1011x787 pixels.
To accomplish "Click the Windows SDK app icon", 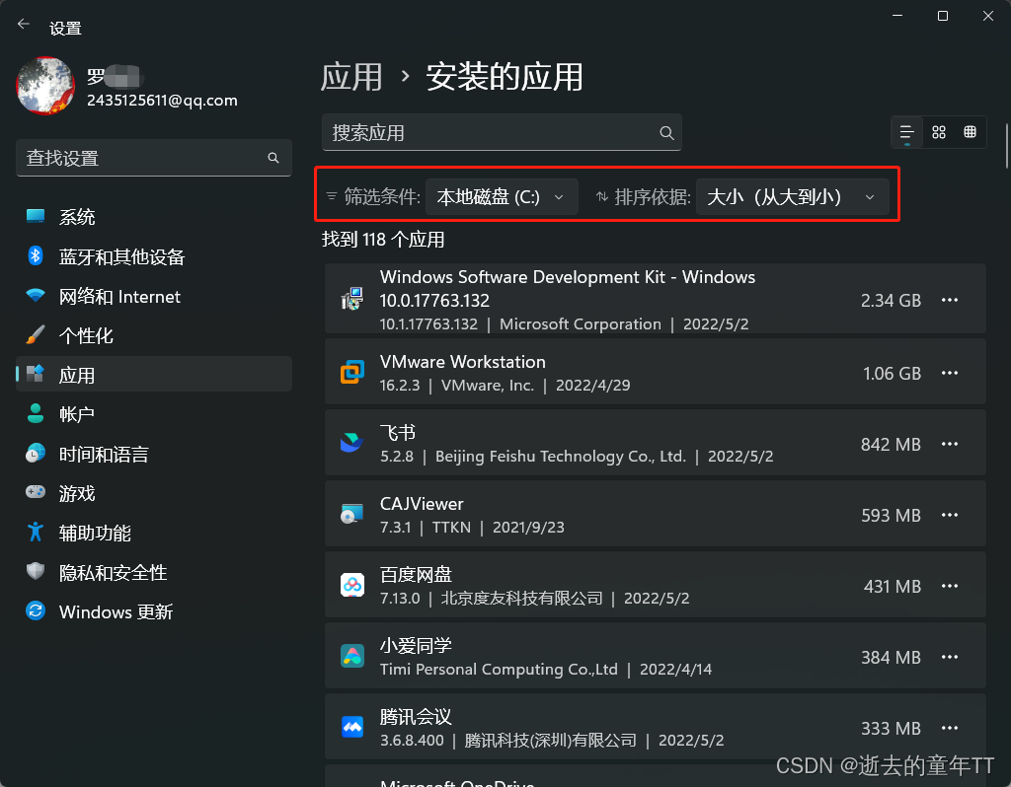I will 352,299.
